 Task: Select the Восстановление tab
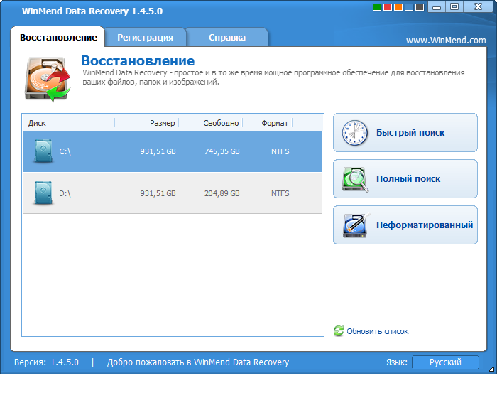point(58,37)
